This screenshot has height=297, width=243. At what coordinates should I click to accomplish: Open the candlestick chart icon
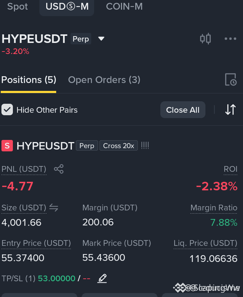(205, 39)
